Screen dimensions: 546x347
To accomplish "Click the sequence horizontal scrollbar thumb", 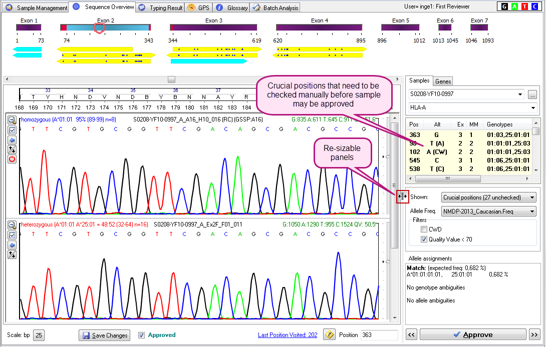I will 172,79.
